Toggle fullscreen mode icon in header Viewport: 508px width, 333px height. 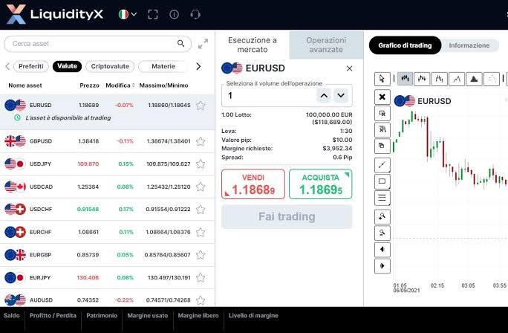coord(153,14)
